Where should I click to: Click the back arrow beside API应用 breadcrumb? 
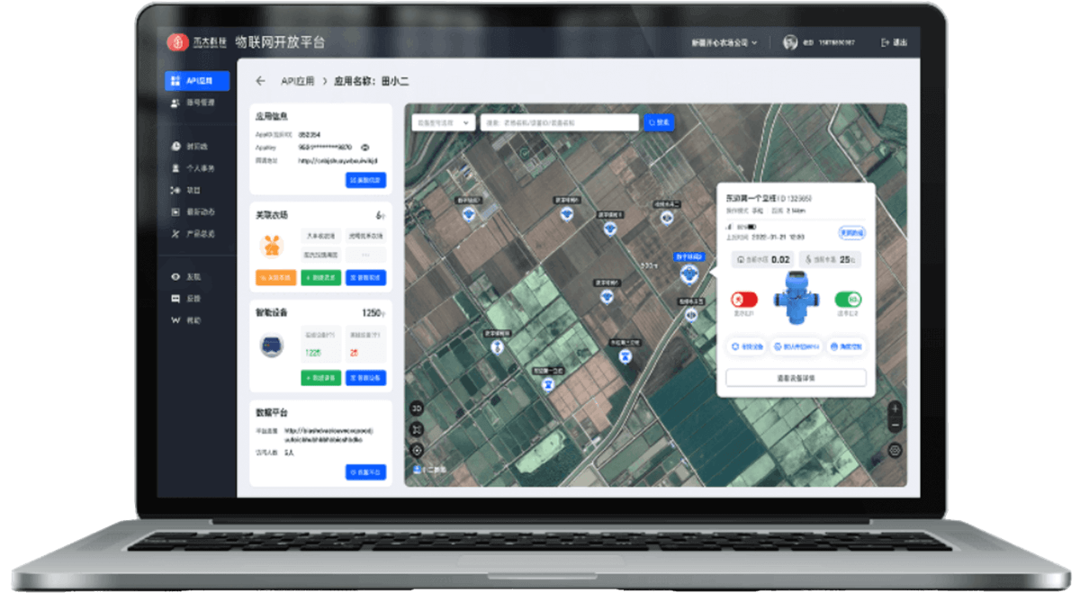click(x=261, y=81)
